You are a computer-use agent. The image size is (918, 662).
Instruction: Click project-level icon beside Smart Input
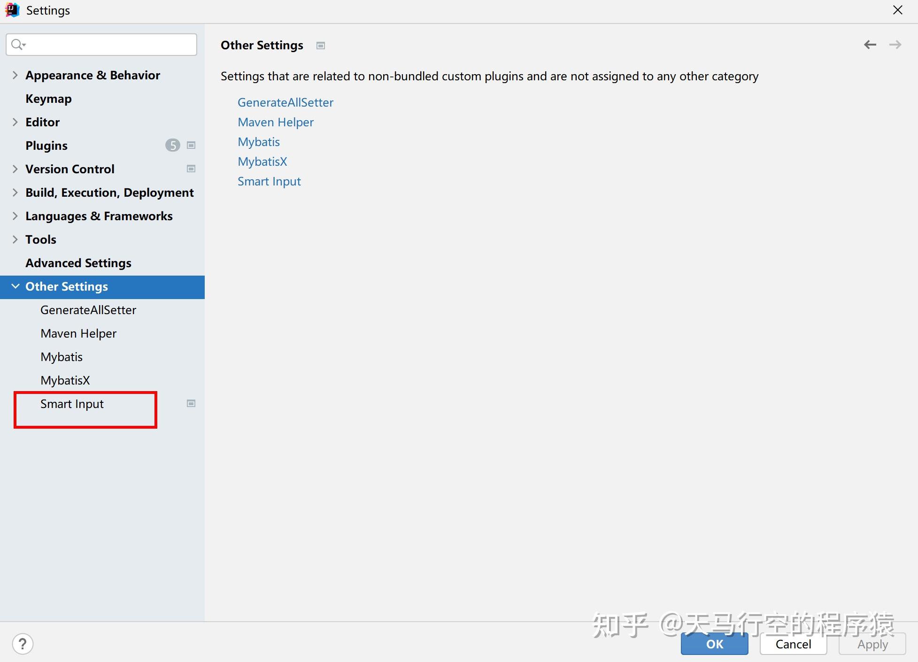pyautogui.click(x=191, y=404)
